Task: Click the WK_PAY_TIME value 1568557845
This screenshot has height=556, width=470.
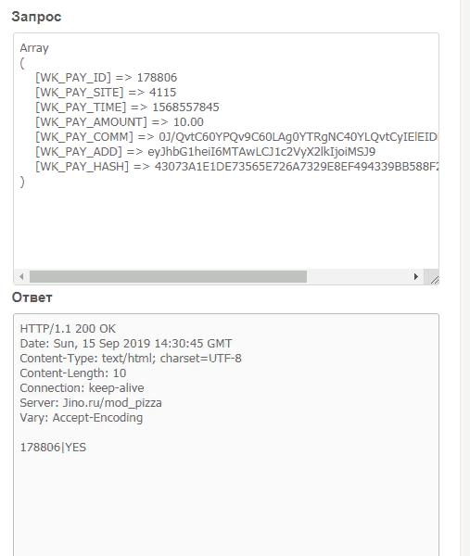Action: click(186, 107)
